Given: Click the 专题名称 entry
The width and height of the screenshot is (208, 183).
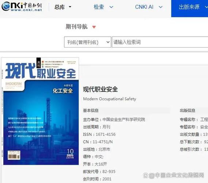Looking at the screenshot, I should (x=194, y=127).
